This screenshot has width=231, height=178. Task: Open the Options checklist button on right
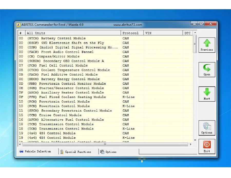[x=207, y=128]
